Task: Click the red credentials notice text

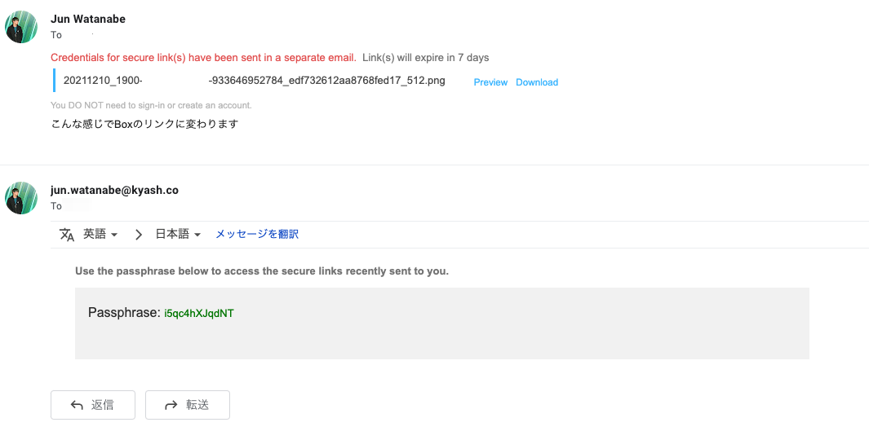Action: (203, 58)
